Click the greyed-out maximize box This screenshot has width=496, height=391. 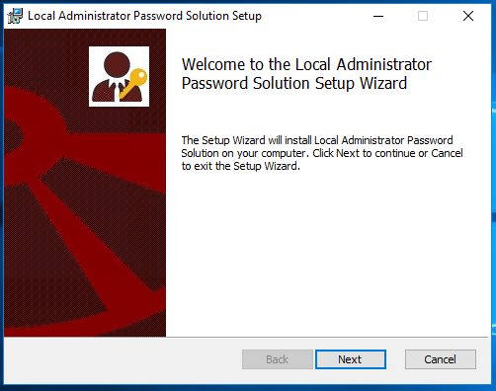[x=423, y=16]
